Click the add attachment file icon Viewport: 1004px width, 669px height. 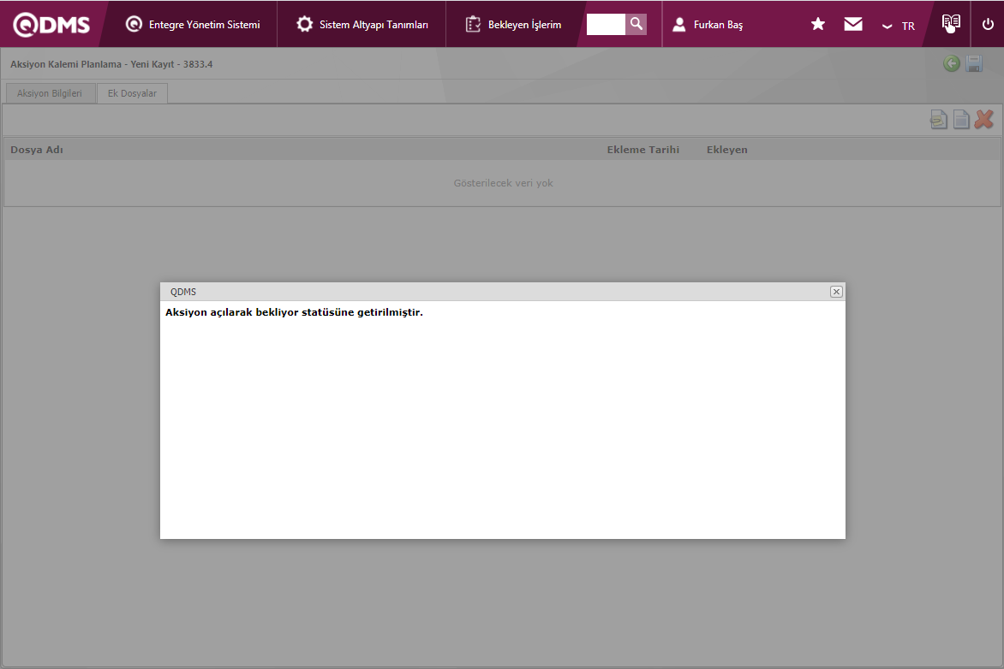pos(939,120)
